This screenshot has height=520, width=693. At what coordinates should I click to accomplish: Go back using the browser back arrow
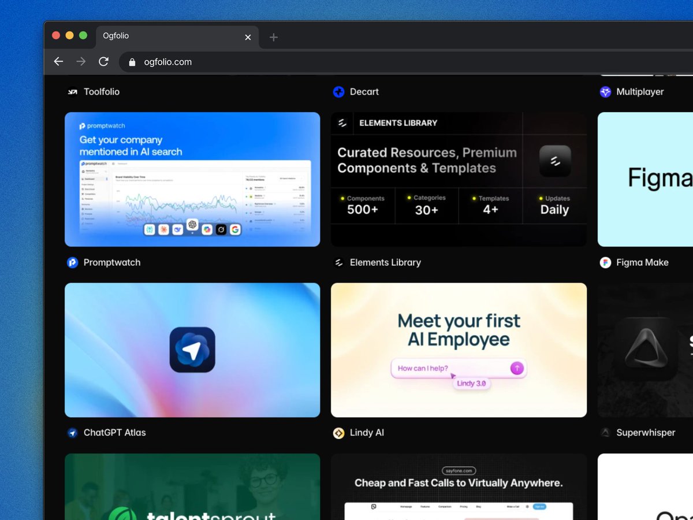click(58, 62)
